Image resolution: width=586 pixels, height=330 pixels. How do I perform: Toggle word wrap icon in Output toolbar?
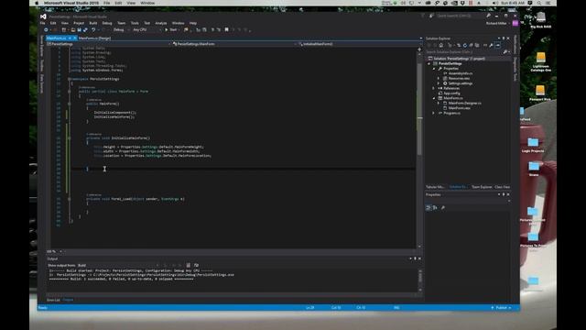pos(196,265)
